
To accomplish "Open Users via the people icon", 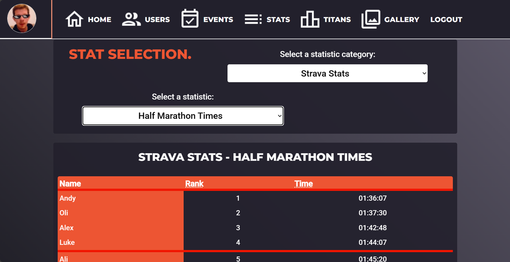I will (131, 19).
